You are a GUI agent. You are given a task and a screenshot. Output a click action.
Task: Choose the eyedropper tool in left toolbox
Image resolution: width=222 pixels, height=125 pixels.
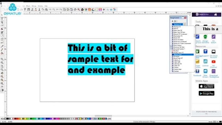tap(2, 46)
